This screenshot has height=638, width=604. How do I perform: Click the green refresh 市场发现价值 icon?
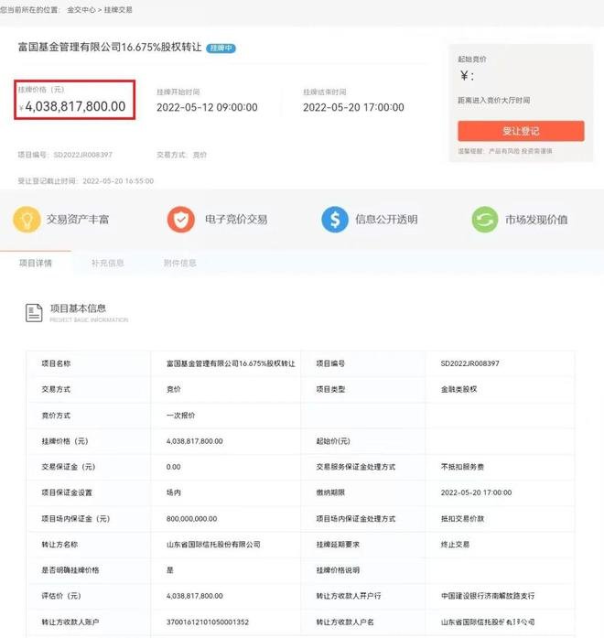coord(485,220)
